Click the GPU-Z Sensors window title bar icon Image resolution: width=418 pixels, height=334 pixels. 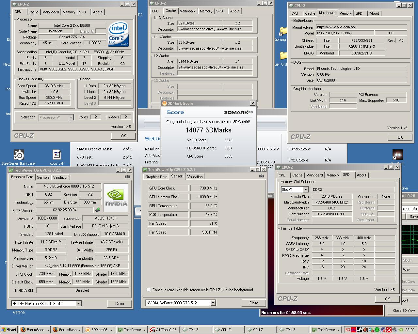tap(145, 170)
